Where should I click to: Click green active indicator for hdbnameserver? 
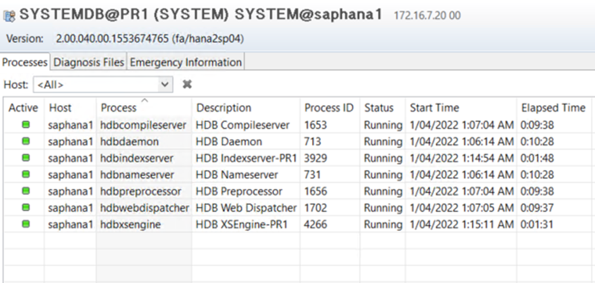[26, 174]
